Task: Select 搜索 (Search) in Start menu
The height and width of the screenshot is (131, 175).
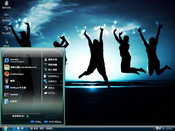Action: tap(51, 88)
